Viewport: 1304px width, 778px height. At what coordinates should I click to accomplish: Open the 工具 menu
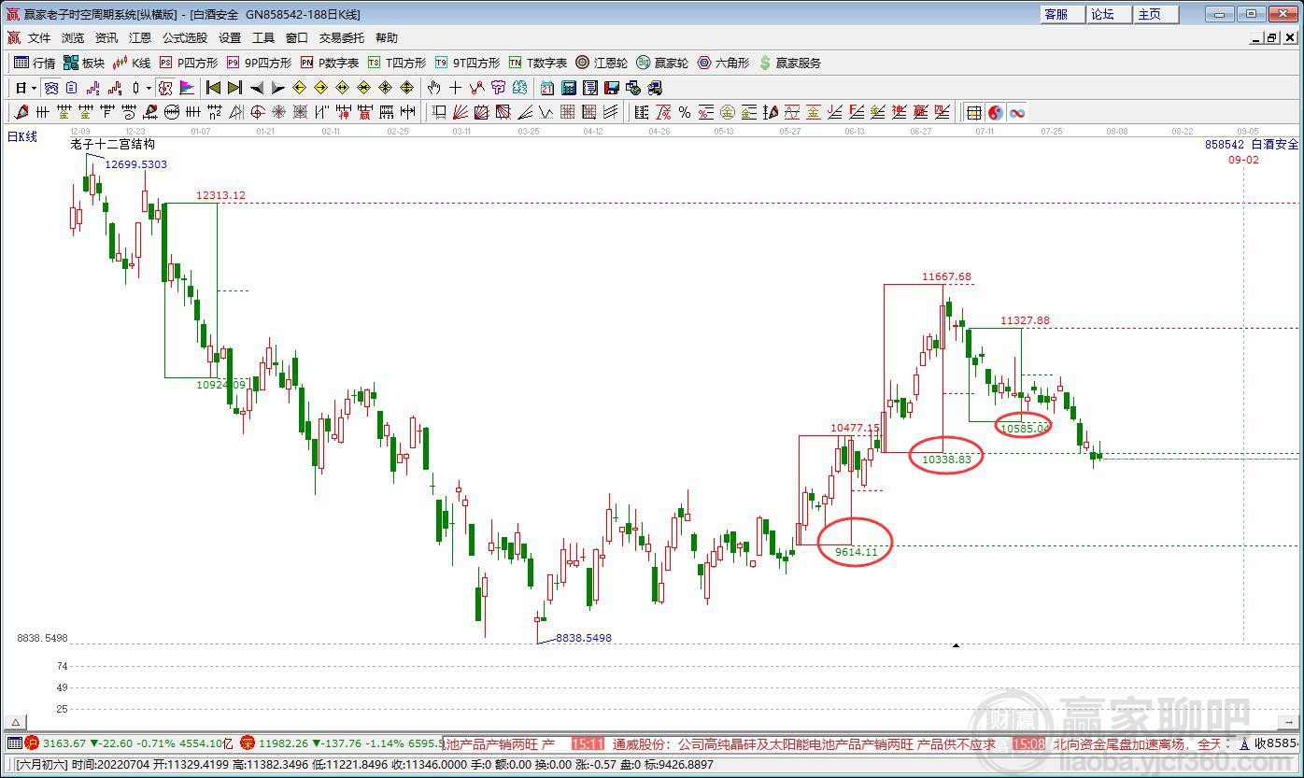263,38
